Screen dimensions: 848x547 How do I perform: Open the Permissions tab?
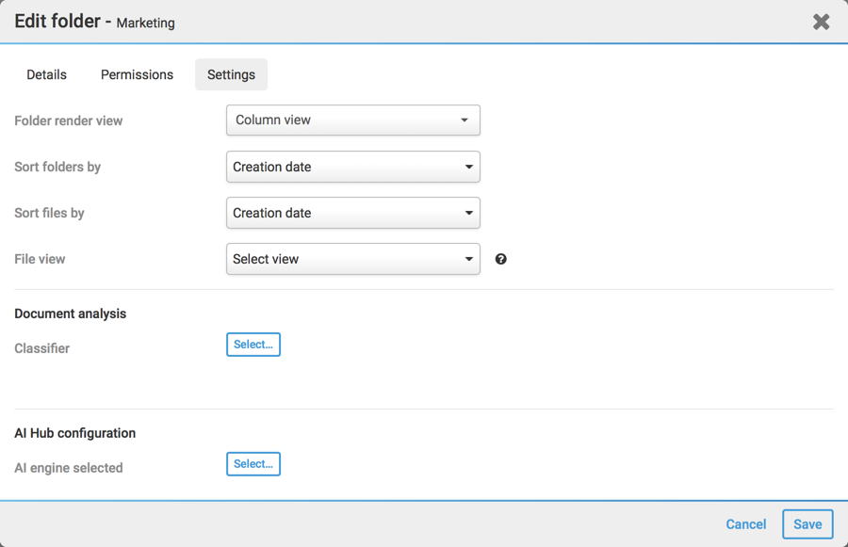coord(137,74)
